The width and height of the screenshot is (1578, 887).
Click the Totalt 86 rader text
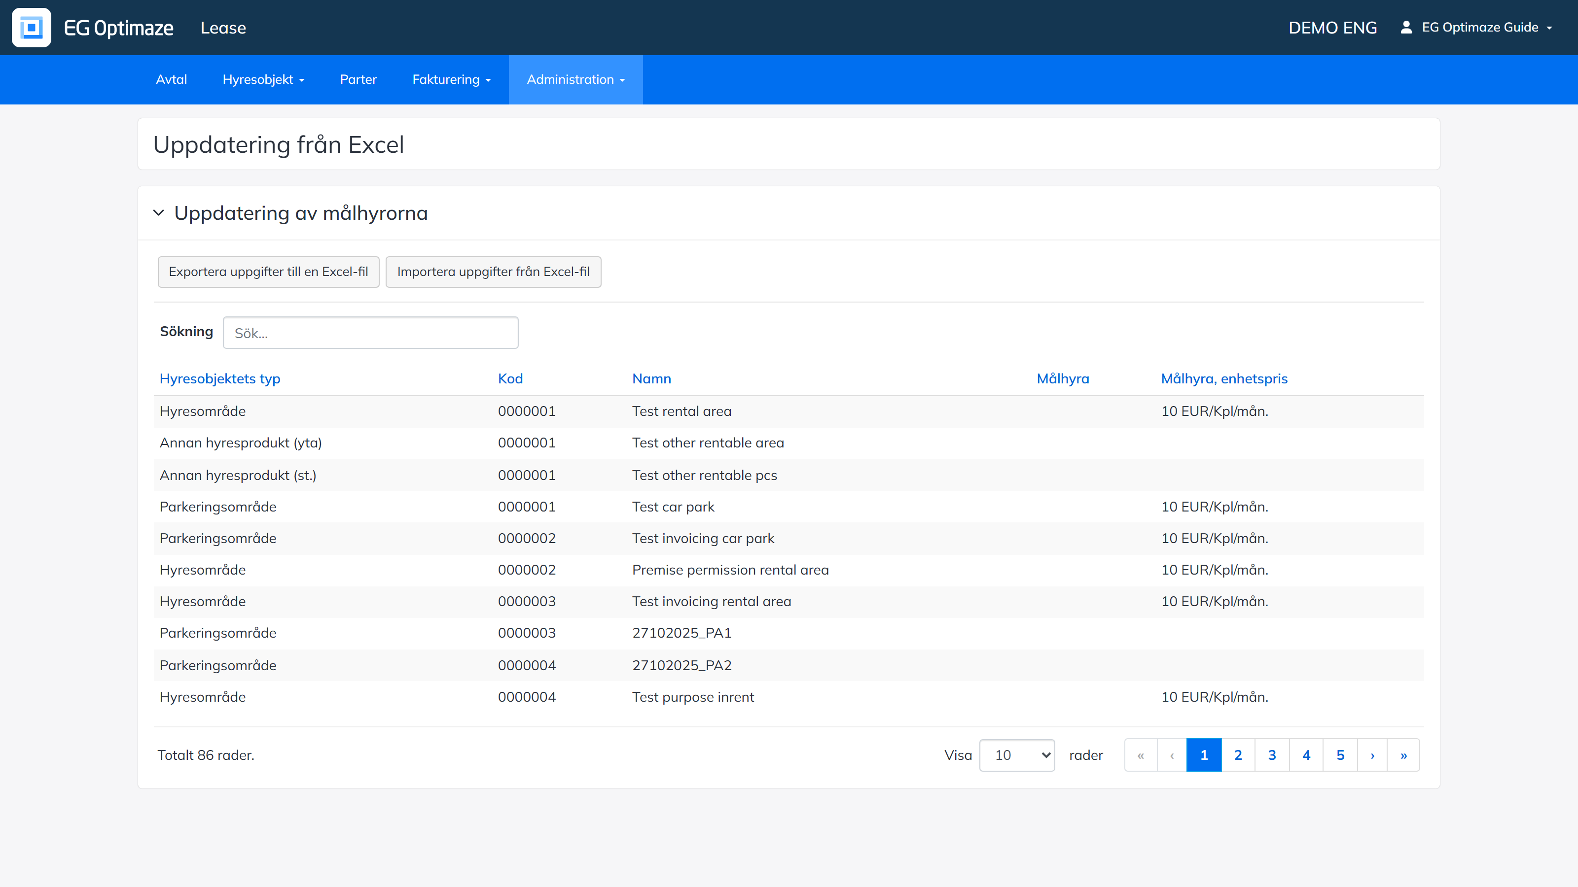(206, 755)
